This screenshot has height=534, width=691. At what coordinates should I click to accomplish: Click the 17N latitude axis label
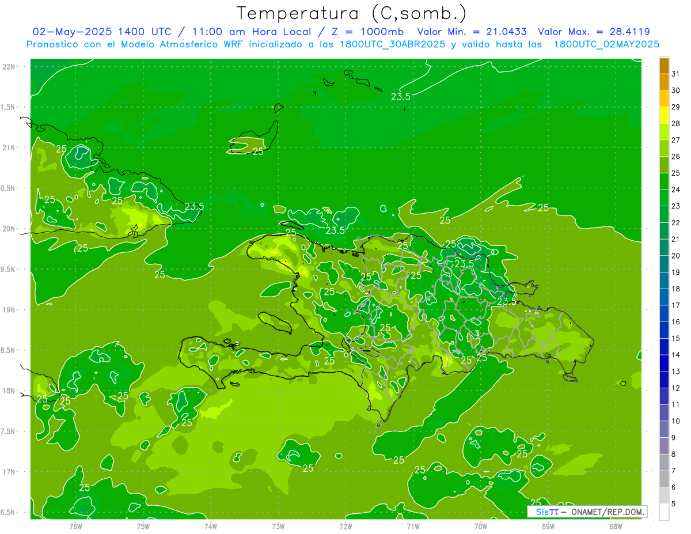pos(9,472)
